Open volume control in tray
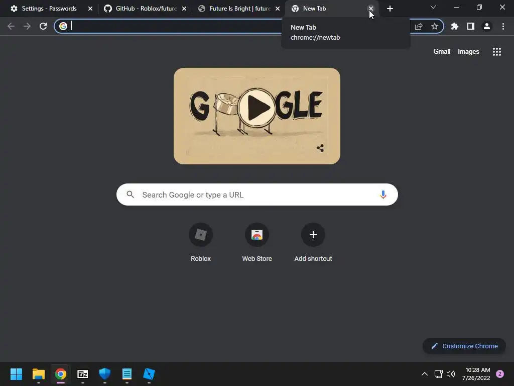 (451, 374)
